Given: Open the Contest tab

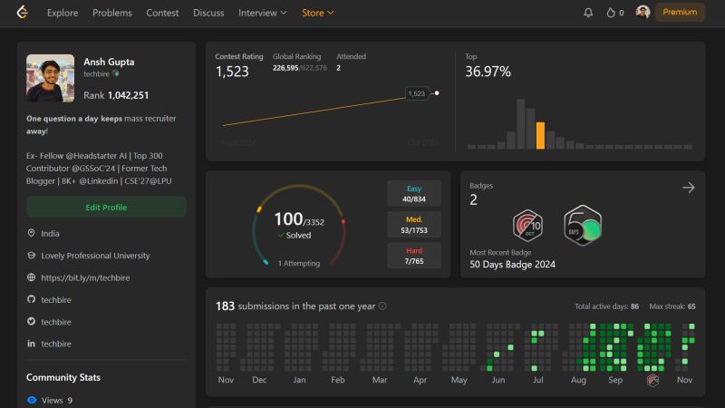Looking at the screenshot, I should pos(162,13).
